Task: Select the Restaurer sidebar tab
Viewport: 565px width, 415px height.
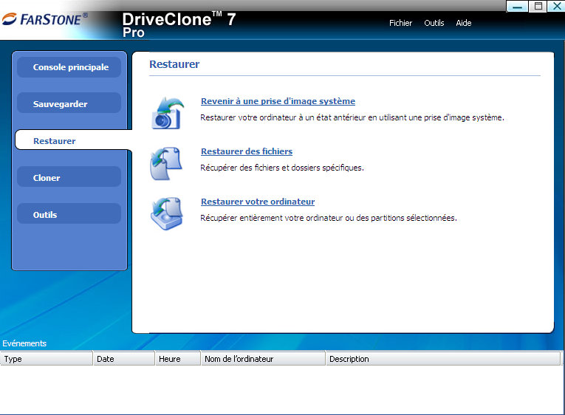Action: point(74,140)
